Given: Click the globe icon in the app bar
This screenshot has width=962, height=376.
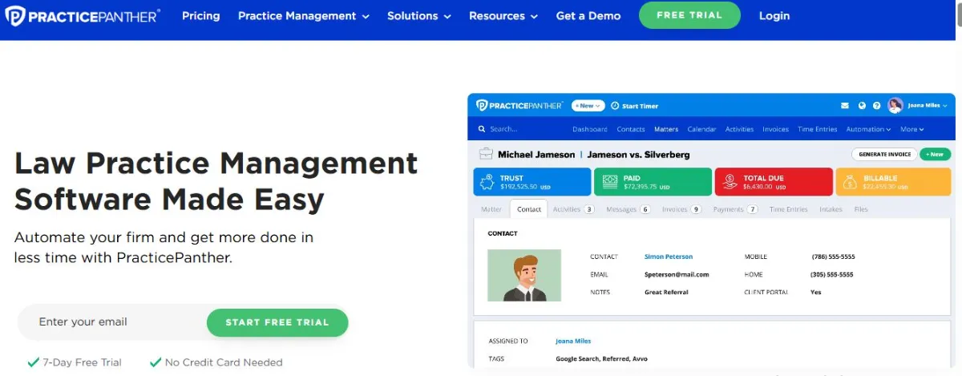Looking at the screenshot, I should 862,106.
